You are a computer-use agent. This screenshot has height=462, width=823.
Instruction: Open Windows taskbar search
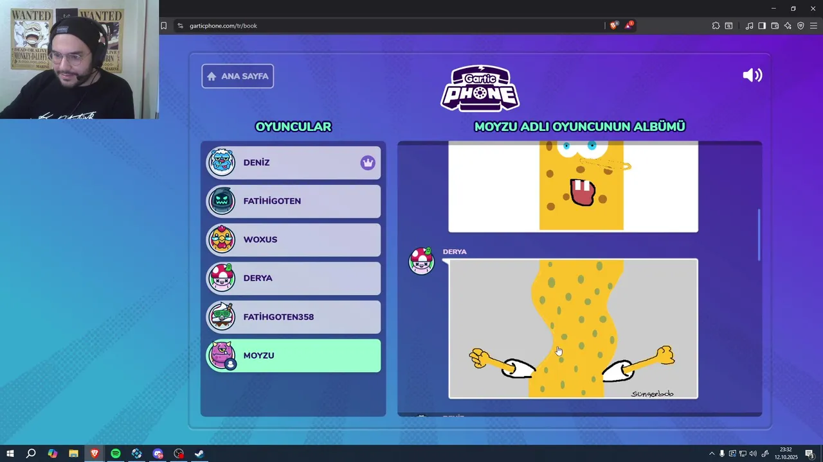point(31,454)
